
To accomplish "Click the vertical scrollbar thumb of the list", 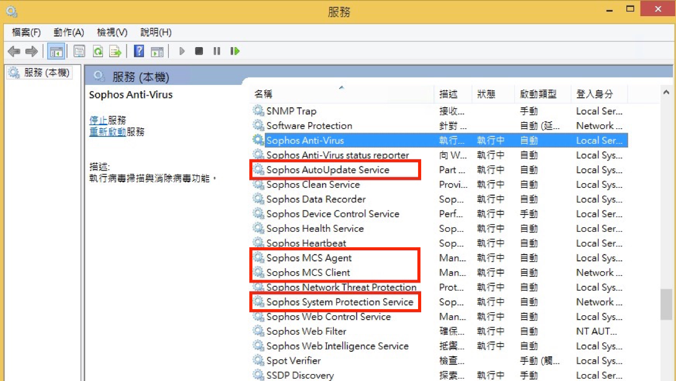I will point(666,304).
